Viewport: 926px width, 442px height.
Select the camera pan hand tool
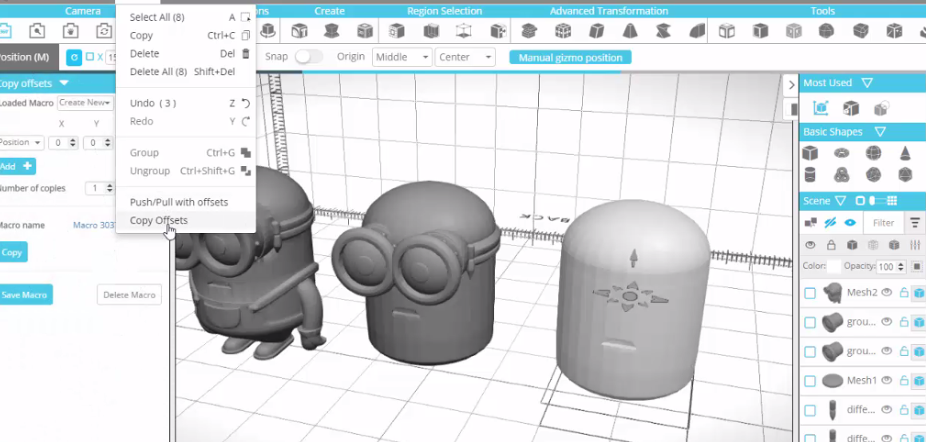(70, 30)
